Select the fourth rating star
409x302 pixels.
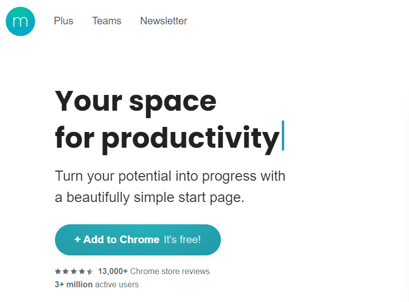coord(82,272)
